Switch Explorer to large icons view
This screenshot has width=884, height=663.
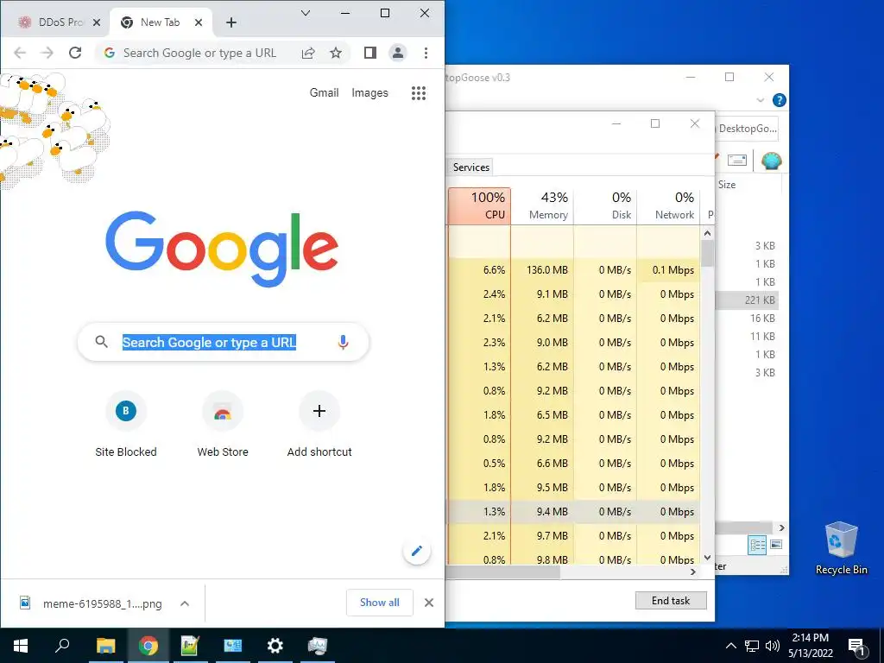coord(776,545)
